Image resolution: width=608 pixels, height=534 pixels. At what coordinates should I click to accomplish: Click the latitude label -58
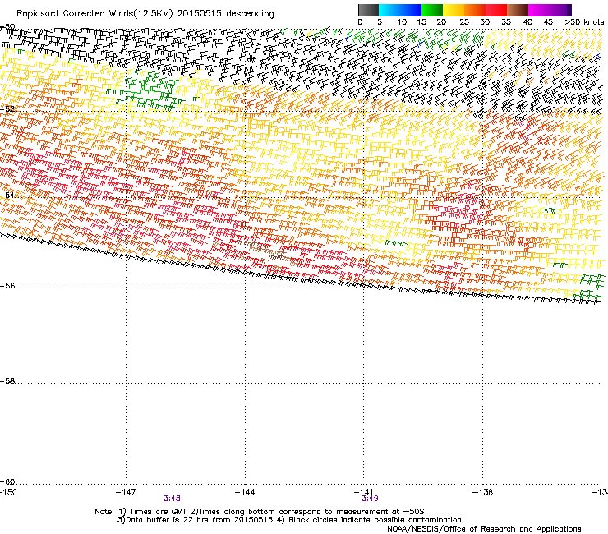7,381
